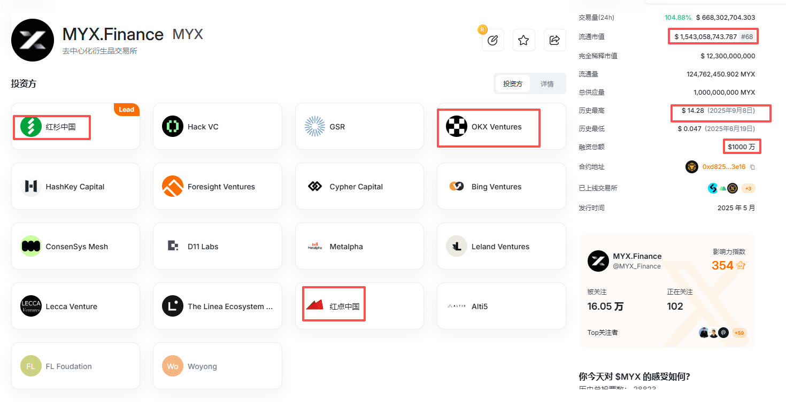Viewport: 786px width, 407px height.
Task: Switch to the 详情 tab
Action: pos(547,84)
